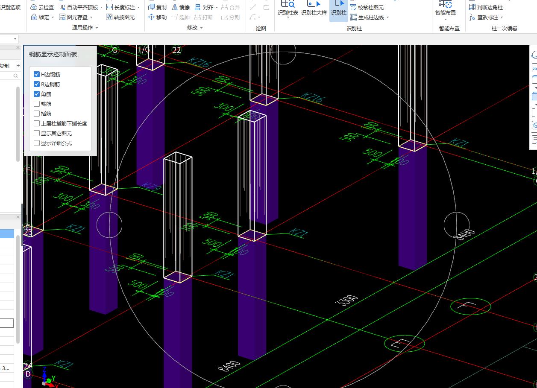537x388 pixels.
Task: Enable the 插筋 checkbox
Action: (37, 114)
